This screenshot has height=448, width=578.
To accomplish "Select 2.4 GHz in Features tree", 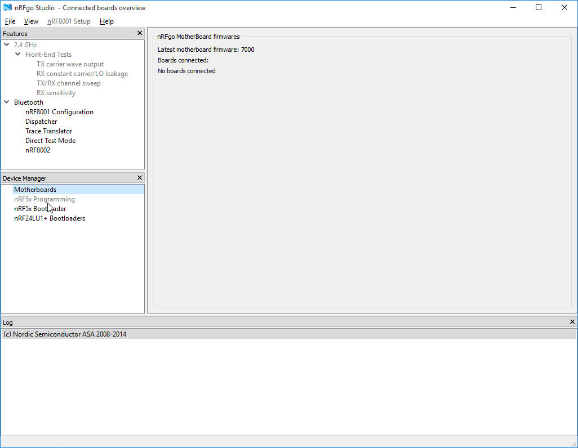I will pyautogui.click(x=25, y=45).
